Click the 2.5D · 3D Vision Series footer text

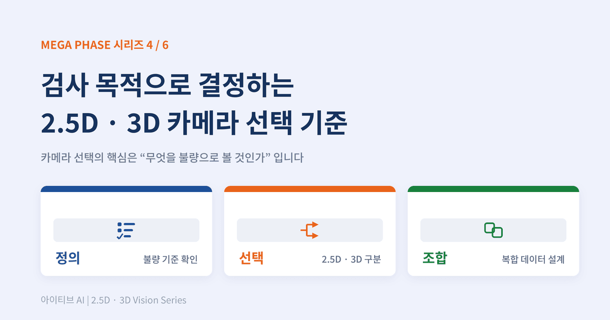point(139,300)
